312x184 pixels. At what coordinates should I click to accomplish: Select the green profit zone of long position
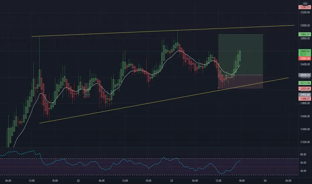tap(241, 55)
